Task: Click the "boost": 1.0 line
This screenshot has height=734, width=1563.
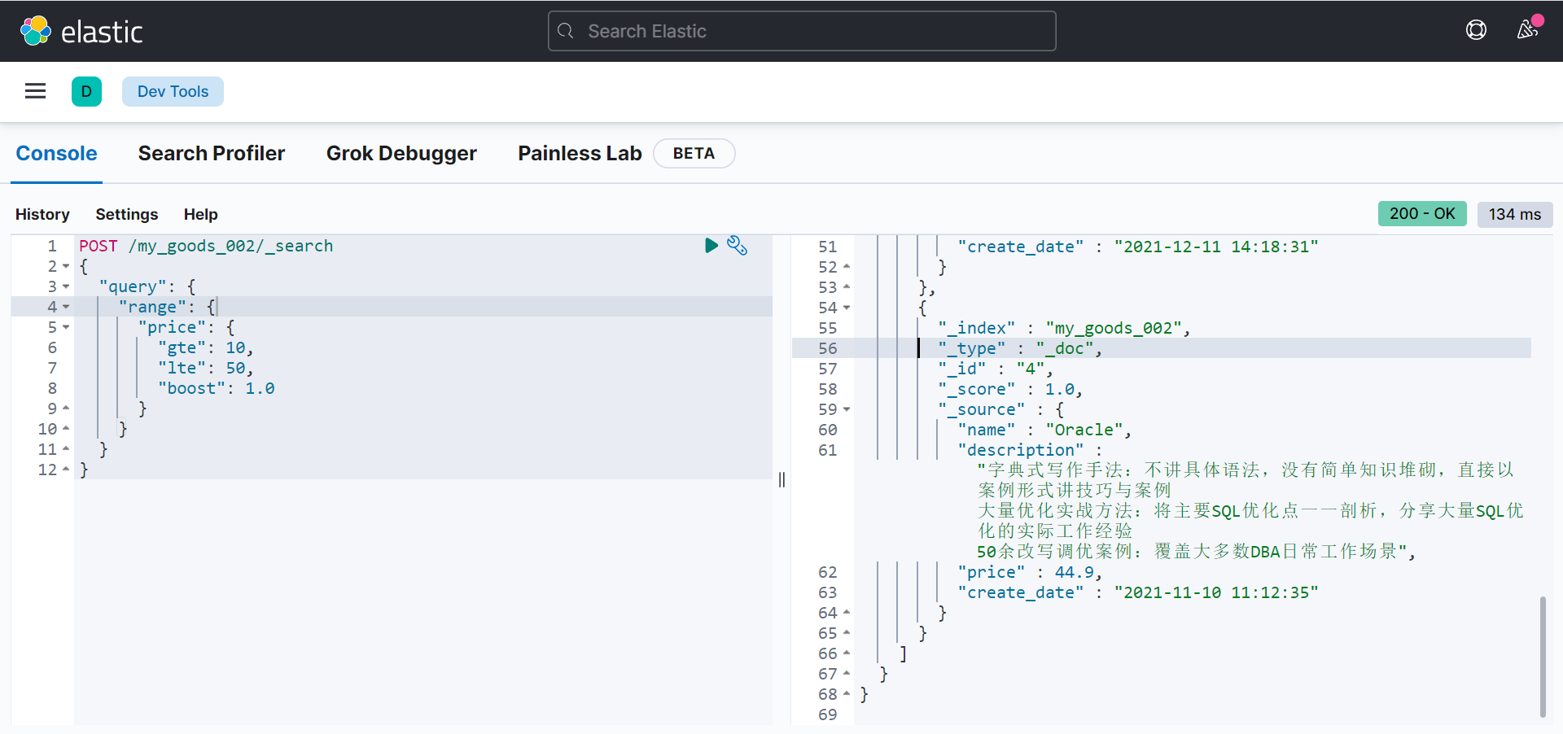Action: click(x=216, y=388)
